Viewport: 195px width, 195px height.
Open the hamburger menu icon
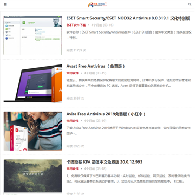5,4
